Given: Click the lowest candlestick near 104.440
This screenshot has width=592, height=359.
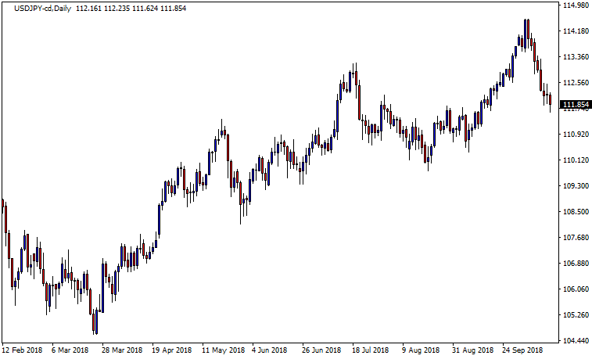Looking at the screenshot, I should coord(95,322).
